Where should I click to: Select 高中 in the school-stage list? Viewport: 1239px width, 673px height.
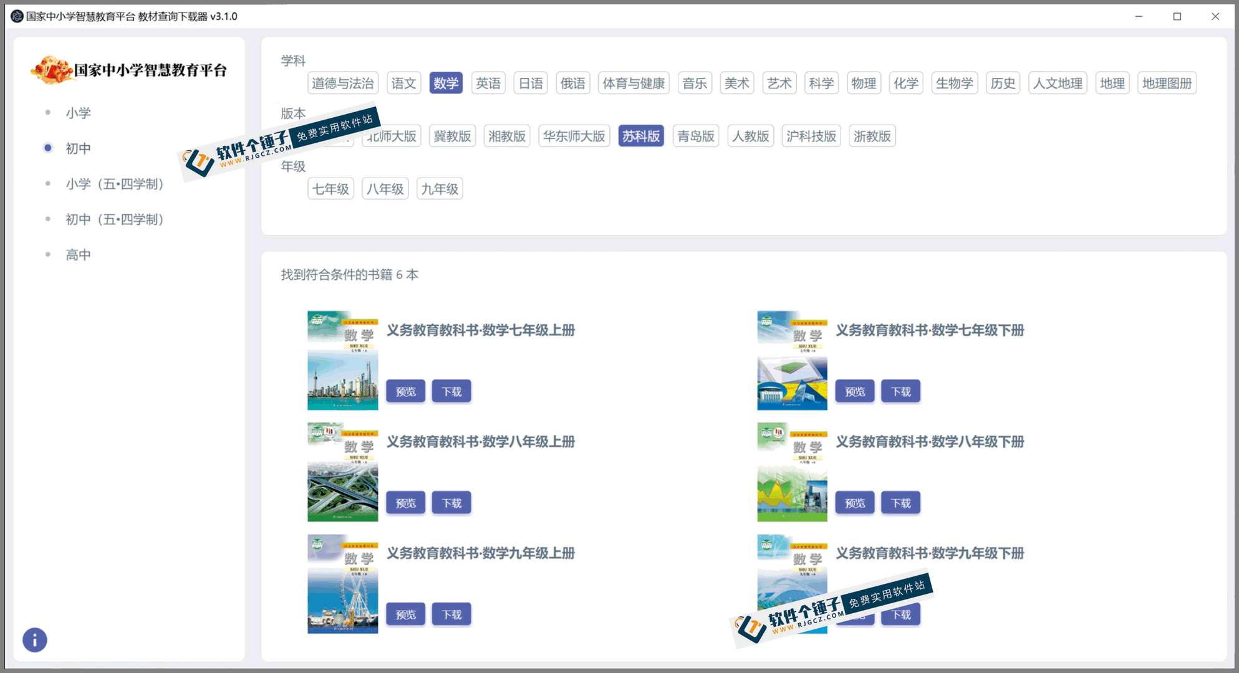coord(78,255)
